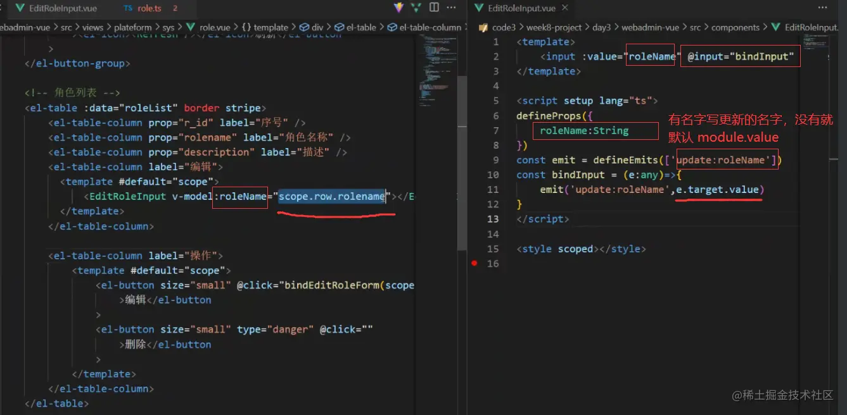The height and width of the screenshot is (415, 847).
Task: Switch to left EditRoleInput.vue tab
Action: point(57,8)
